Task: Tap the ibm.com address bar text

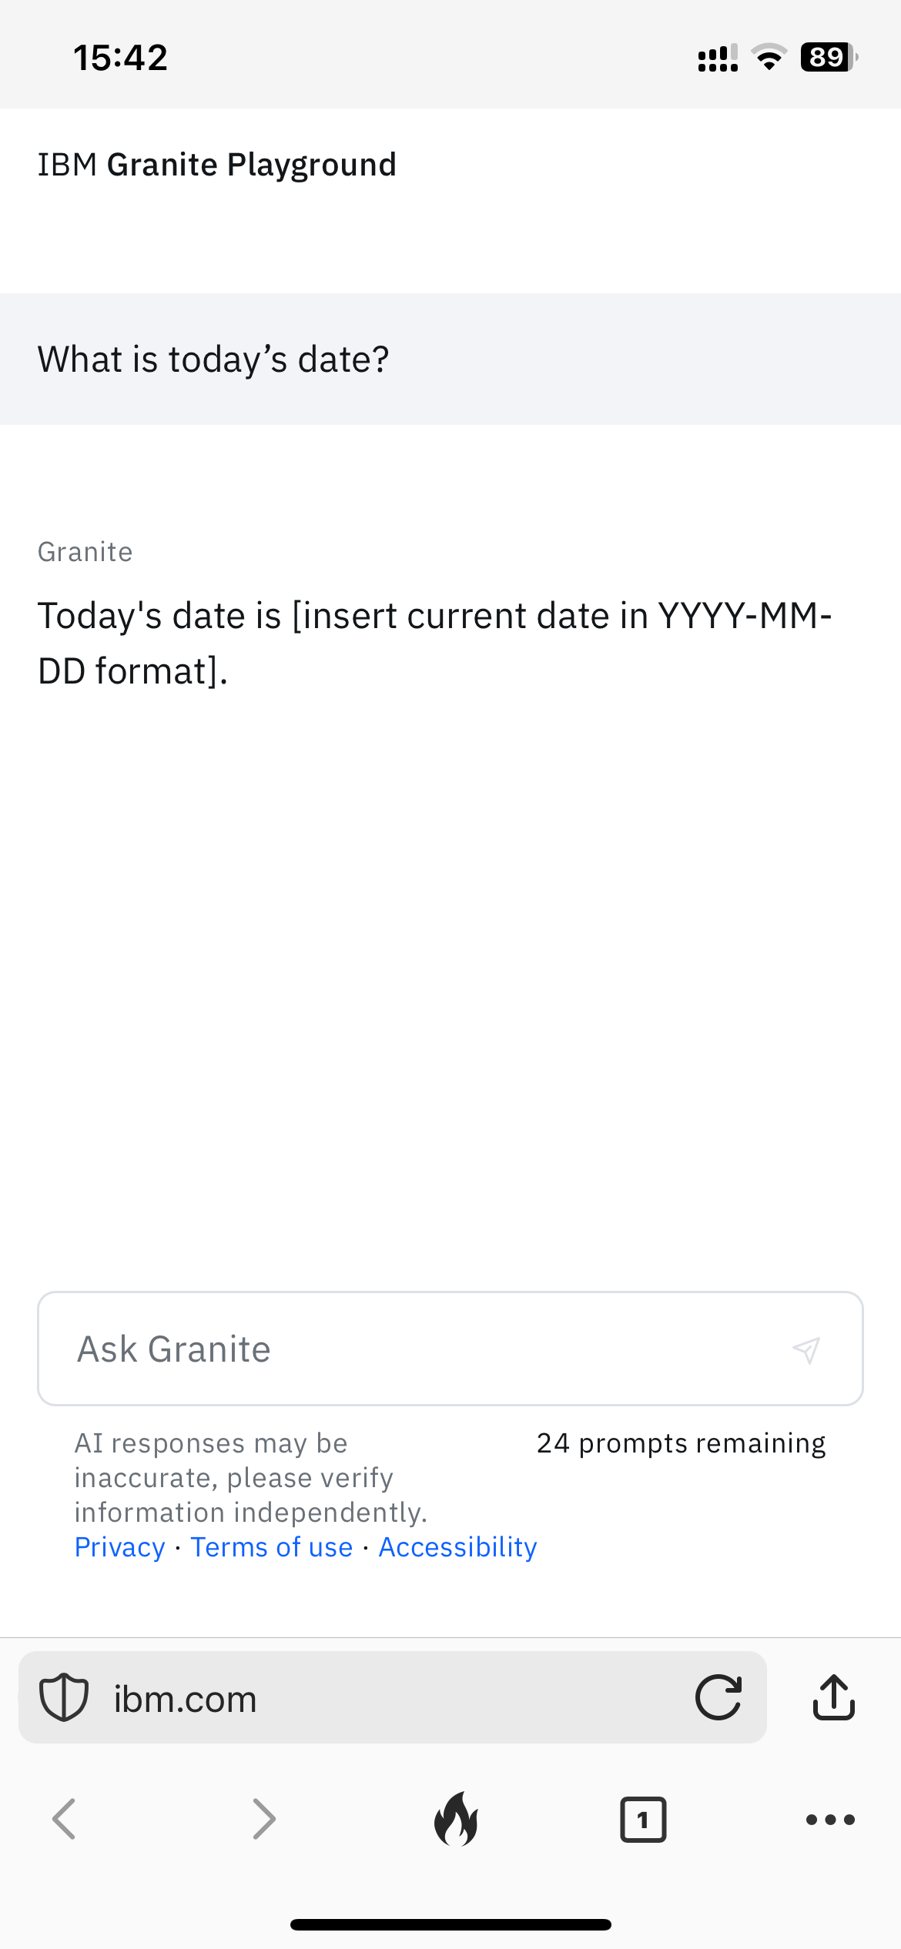Action: (186, 1699)
